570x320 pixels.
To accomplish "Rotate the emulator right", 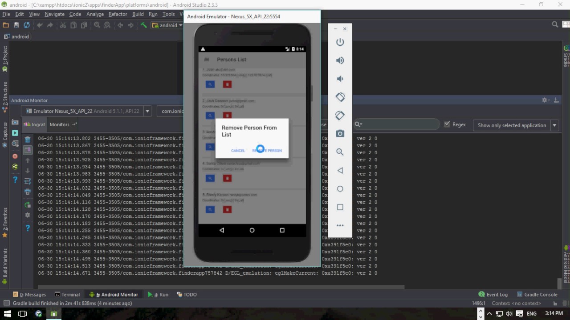I will pos(340,115).
